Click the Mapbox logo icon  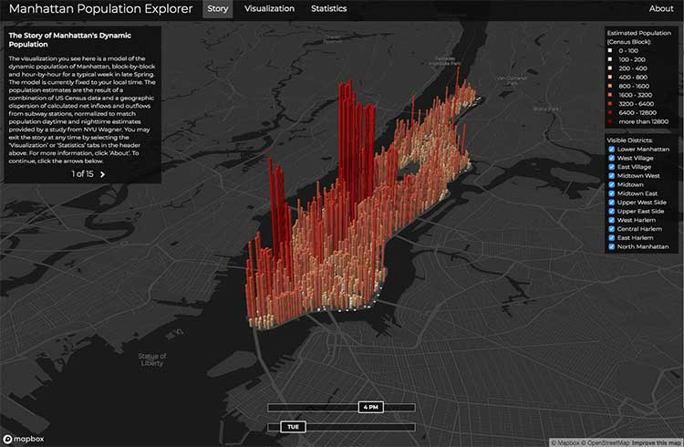tap(7, 439)
